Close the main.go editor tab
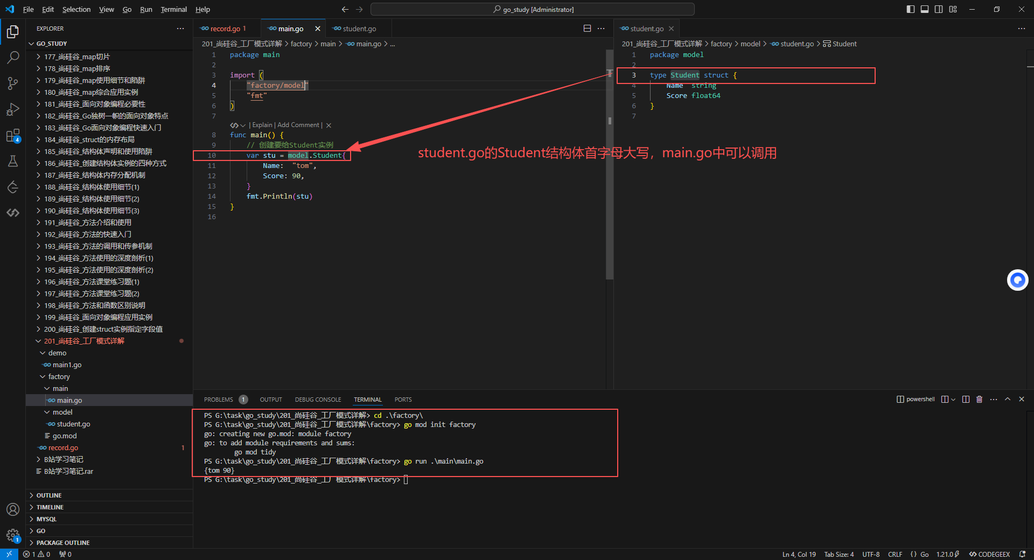1034x560 pixels. pos(318,29)
